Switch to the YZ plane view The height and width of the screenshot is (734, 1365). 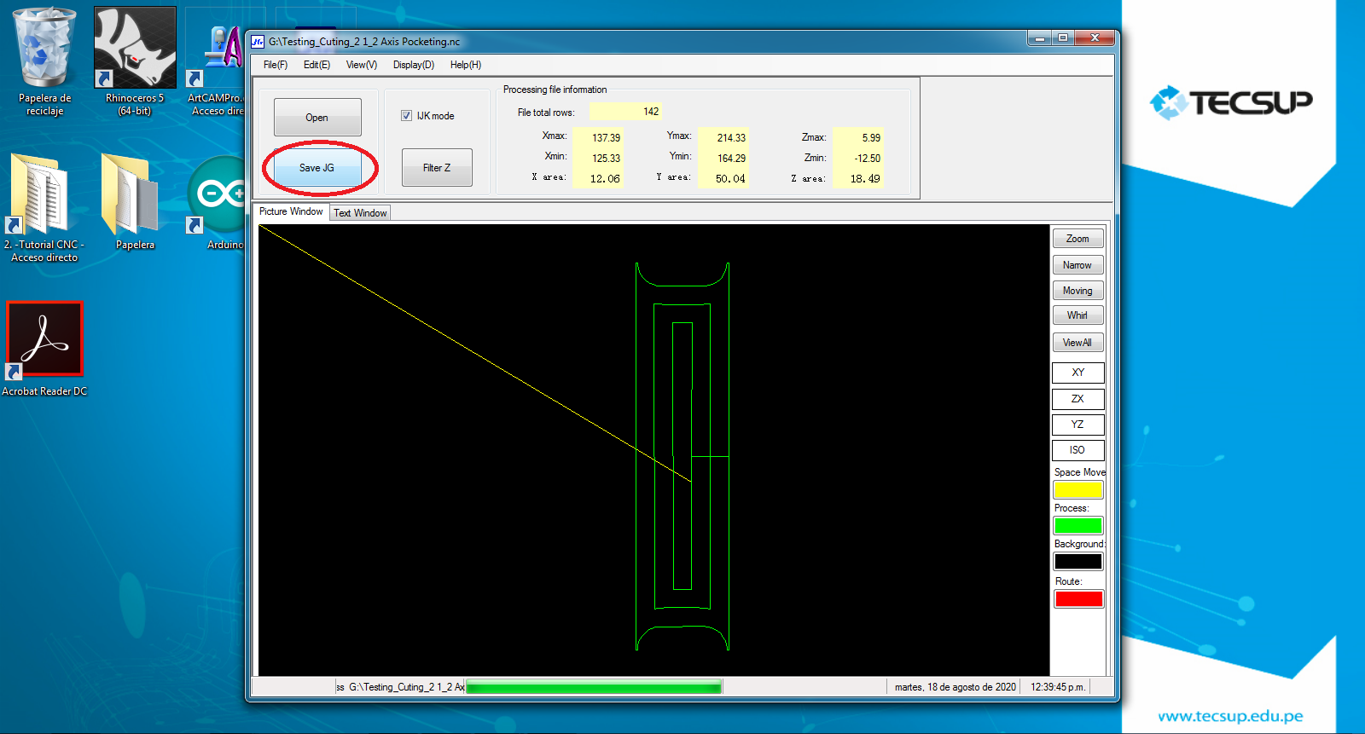point(1078,425)
